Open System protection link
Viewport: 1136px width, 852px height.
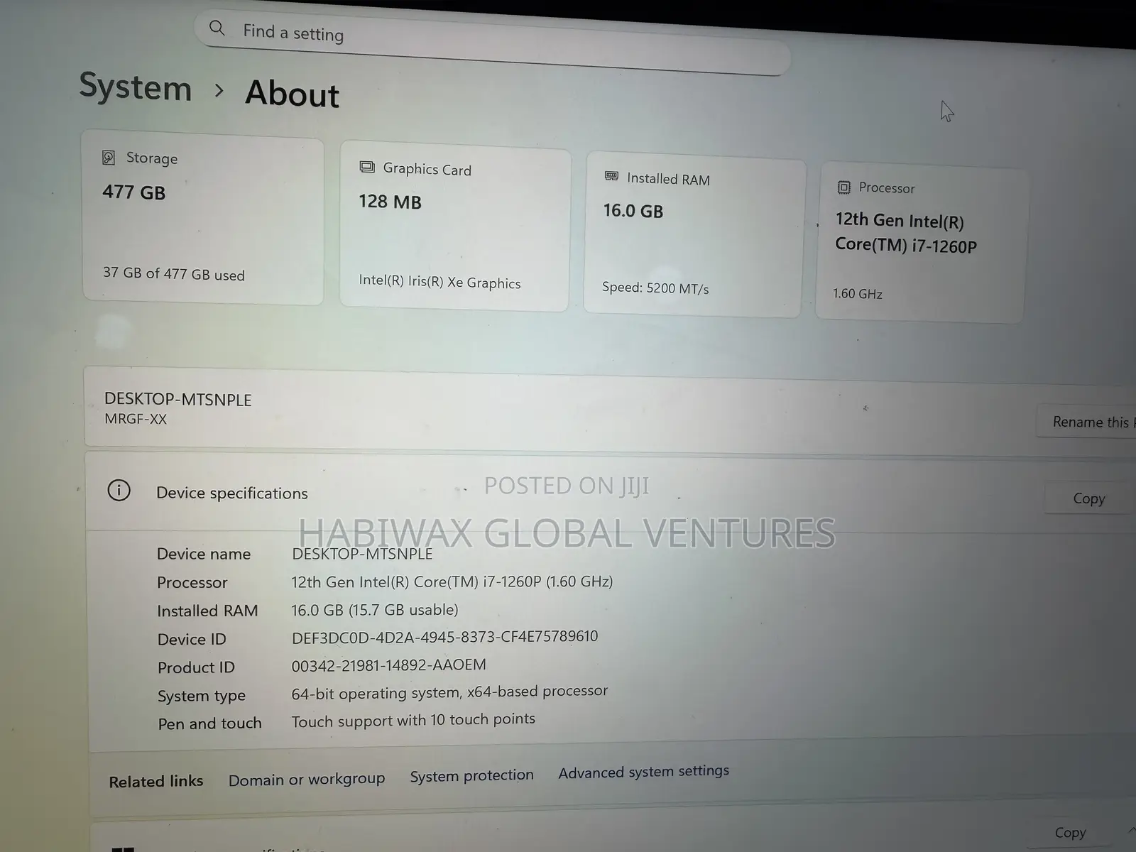coord(471,775)
